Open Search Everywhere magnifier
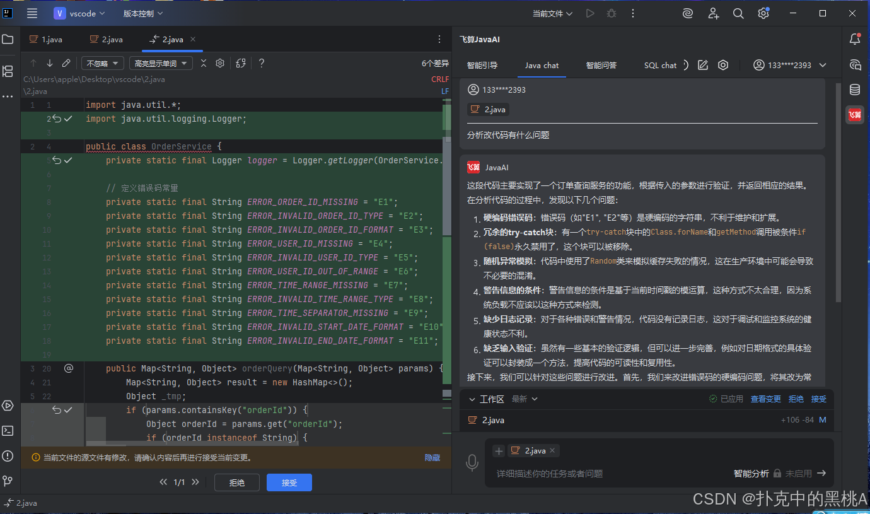This screenshot has width=870, height=514. click(738, 13)
